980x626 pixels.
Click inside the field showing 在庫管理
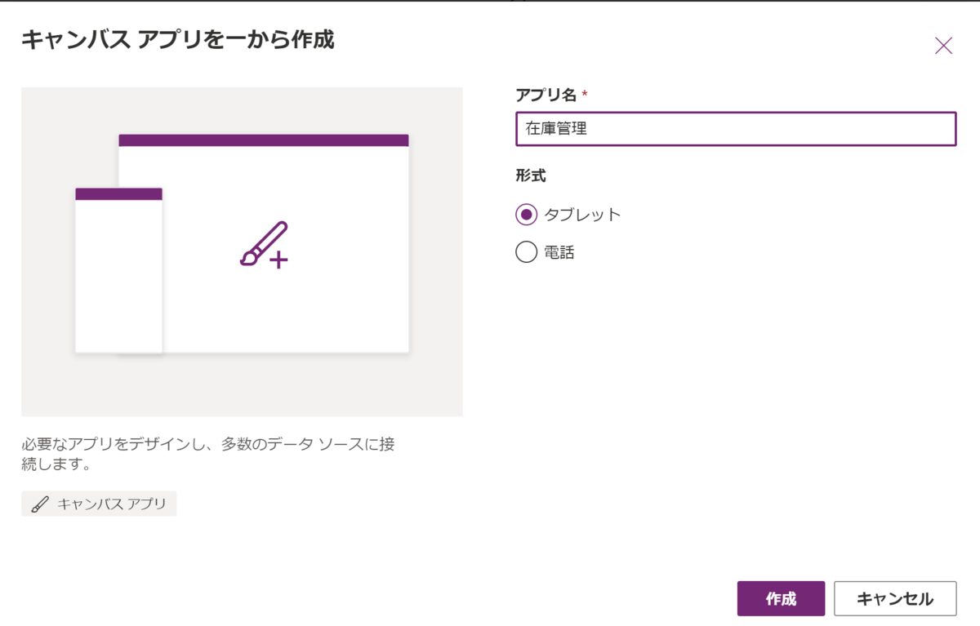point(735,128)
